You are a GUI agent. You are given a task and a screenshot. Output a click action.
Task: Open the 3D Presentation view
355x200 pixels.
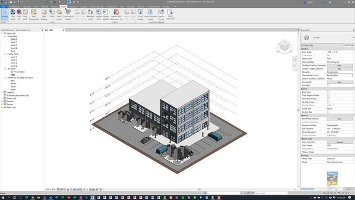pyautogui.click(x=18, y=72)
